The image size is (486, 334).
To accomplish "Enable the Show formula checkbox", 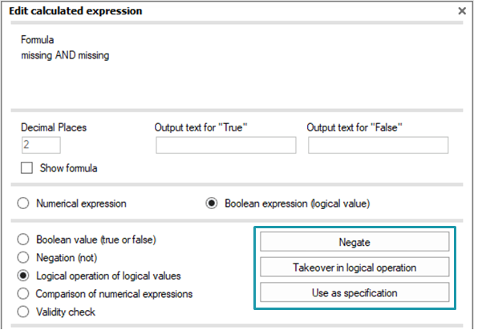I will [x=26, y=167].
